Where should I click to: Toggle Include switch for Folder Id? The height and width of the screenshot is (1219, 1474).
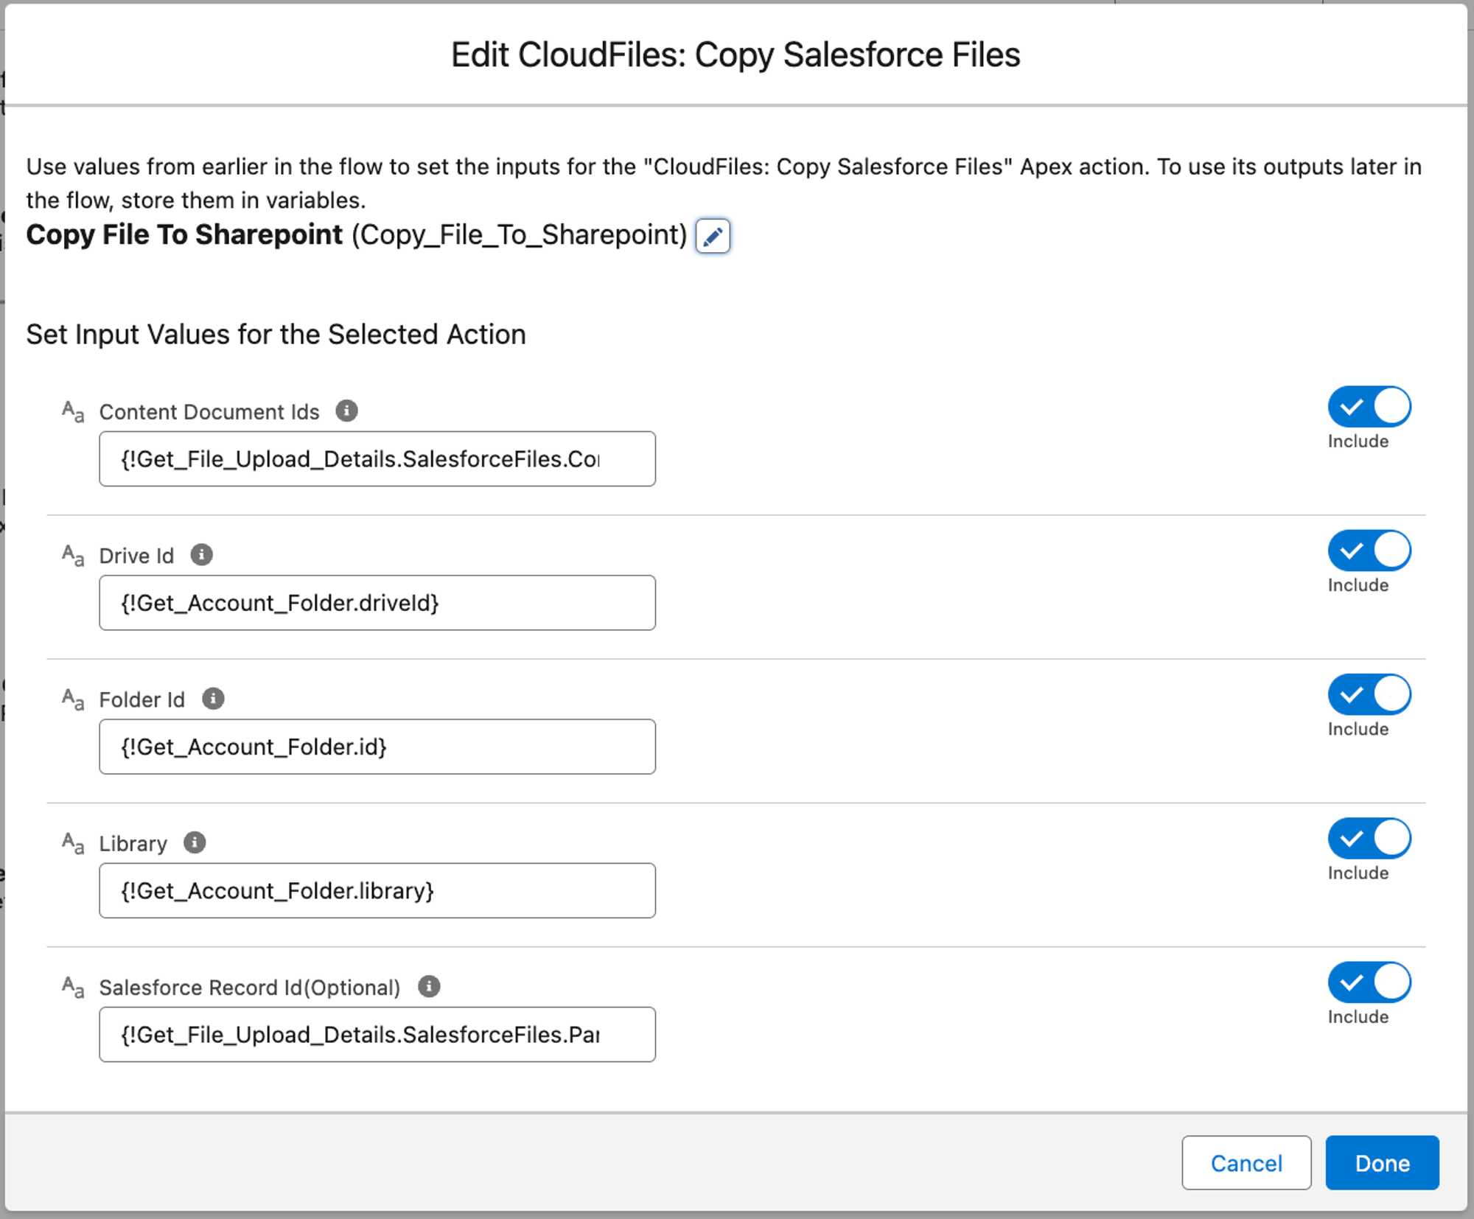pos(1369,694)
